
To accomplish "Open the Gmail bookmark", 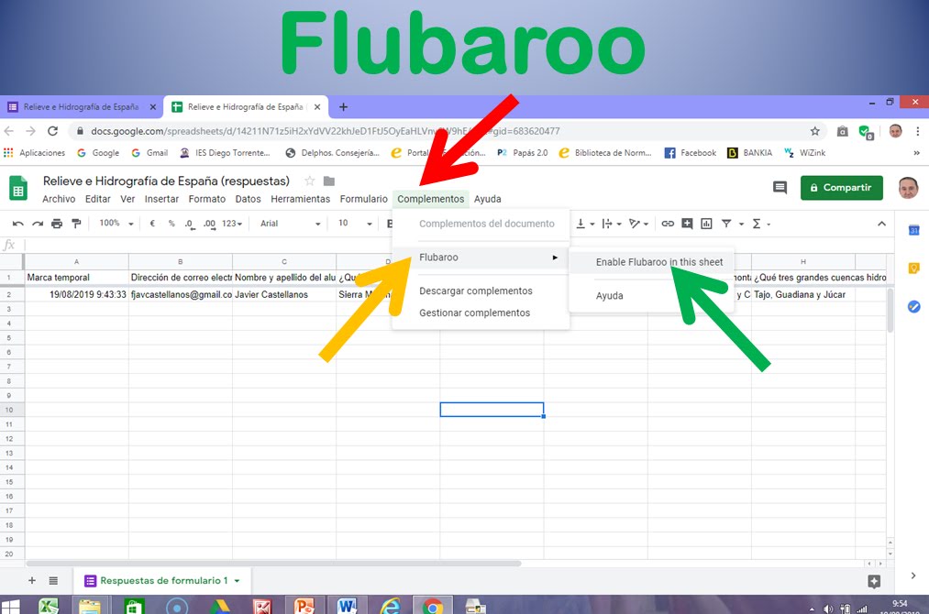I will pyautogui.click(x=149, y=153).
